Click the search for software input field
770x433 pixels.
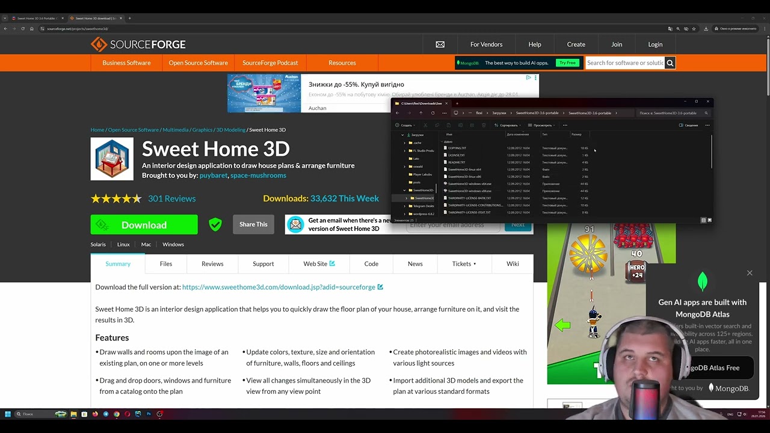(x=625, y=63)
